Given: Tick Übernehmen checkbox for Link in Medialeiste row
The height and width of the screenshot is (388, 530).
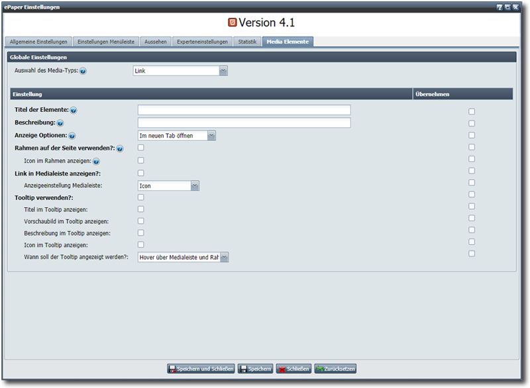Looking at the screenshot, I should (x=472, y=171).
